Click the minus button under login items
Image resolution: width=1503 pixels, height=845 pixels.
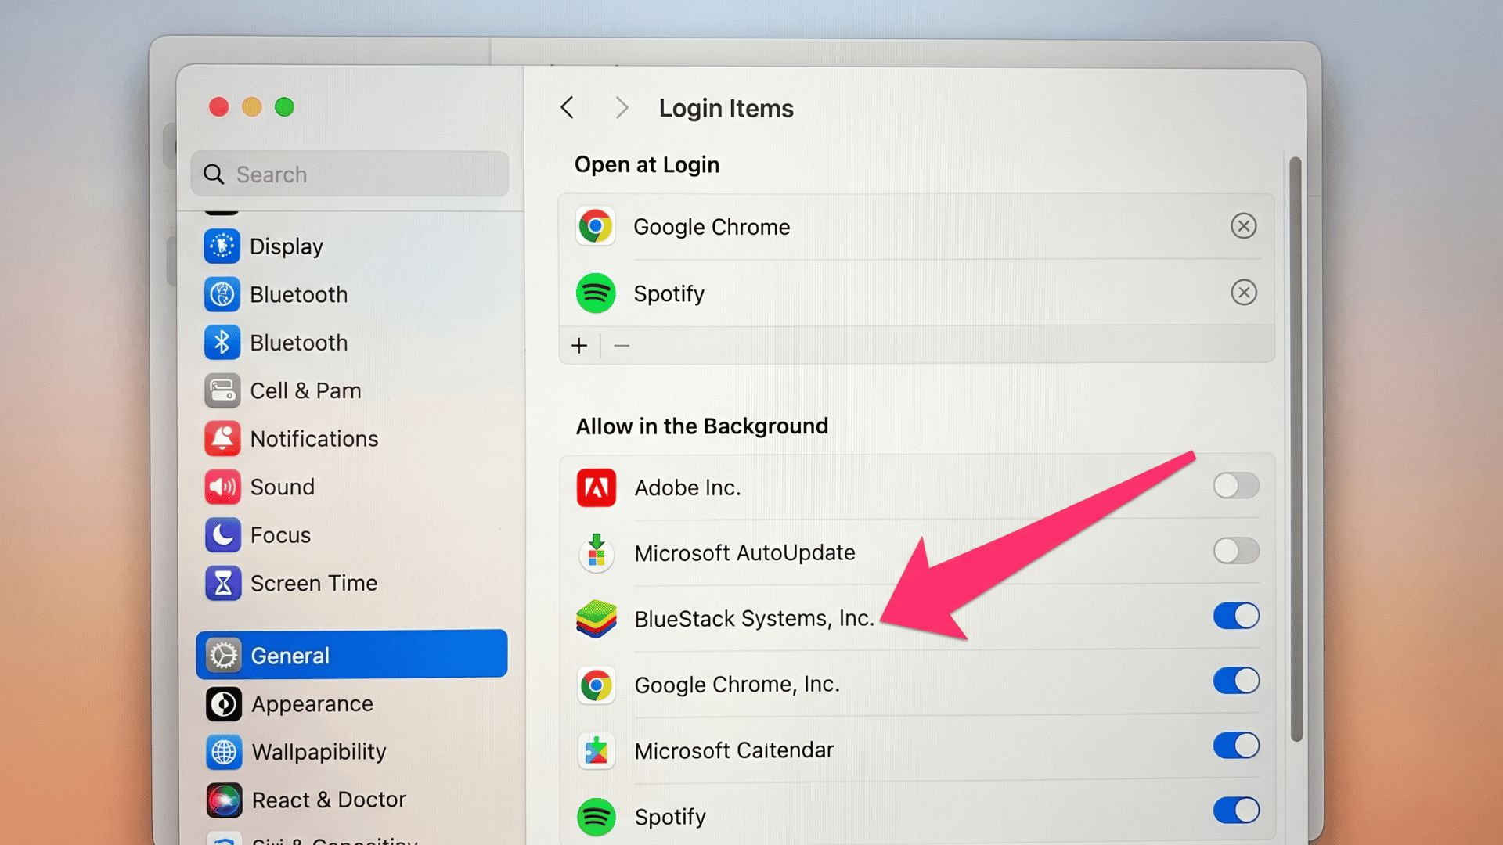point(622,346)
